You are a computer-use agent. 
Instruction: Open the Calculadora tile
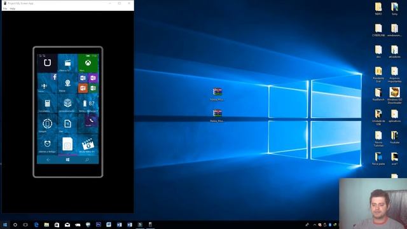47,103
